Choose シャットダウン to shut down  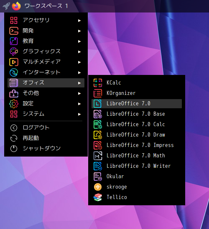tap(46, 149)
